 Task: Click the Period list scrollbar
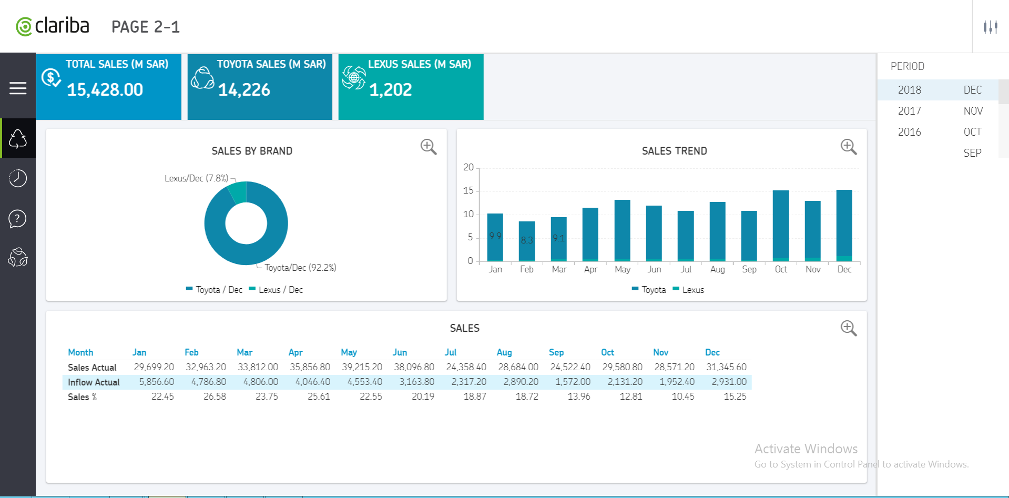point(1004,92)
